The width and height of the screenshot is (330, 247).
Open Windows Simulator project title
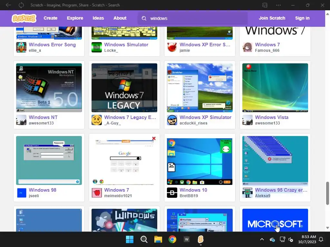point(126,44)
